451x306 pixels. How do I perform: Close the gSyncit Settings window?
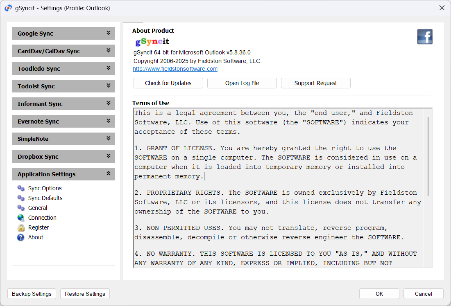(x=442, y=8)
